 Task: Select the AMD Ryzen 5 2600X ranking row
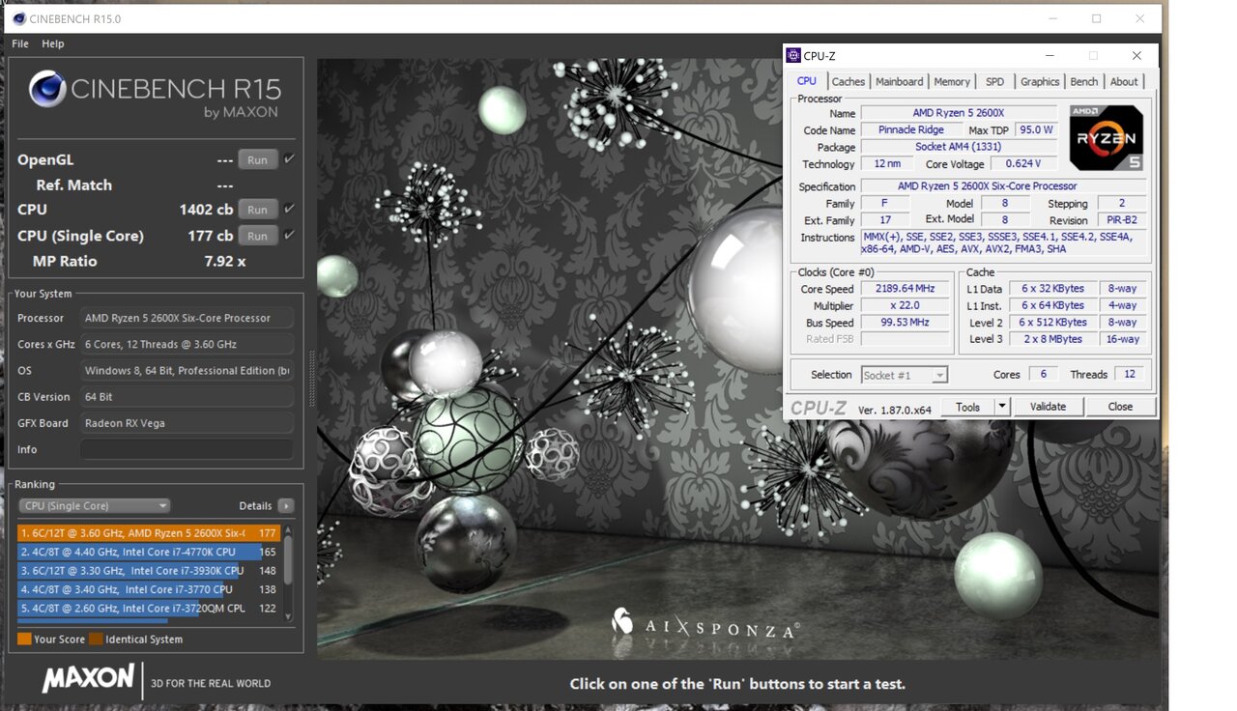(x=149, y=533)
